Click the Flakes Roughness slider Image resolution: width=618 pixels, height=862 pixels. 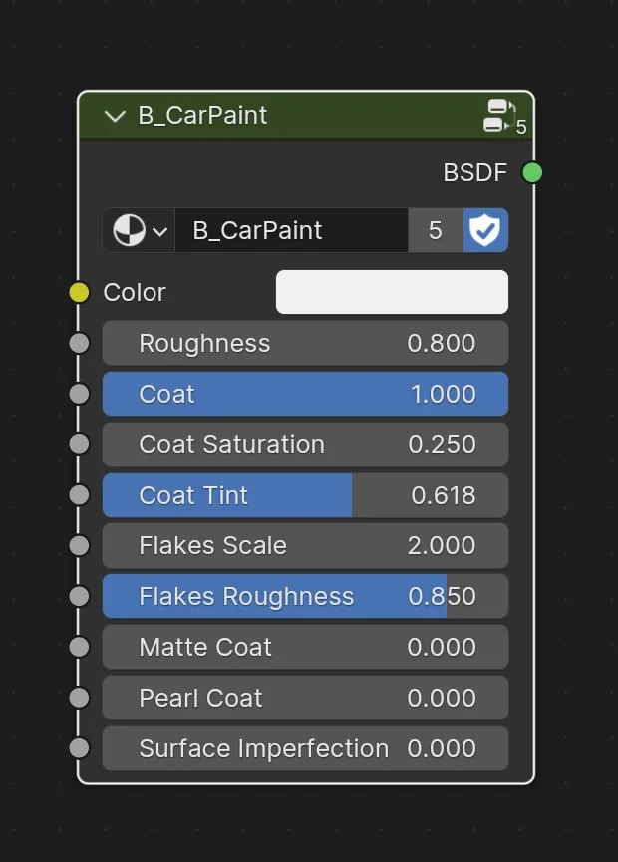(x=304, y=596)
